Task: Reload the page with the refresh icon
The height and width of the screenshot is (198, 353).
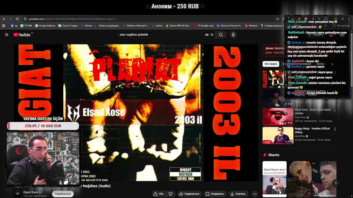Action: tap(17, 19)
